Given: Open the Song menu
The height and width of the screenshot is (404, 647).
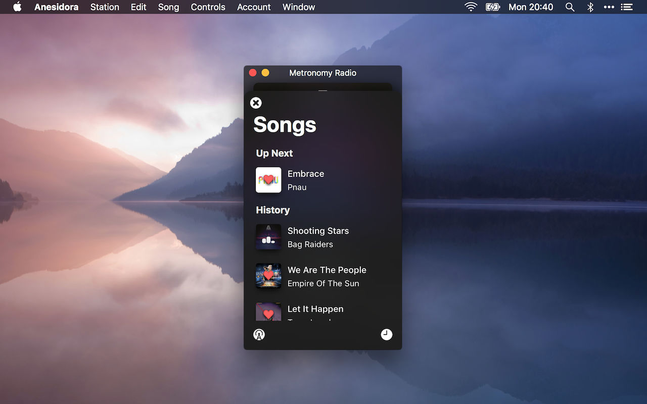Looking at the screenshot, I should pos(168,7).
